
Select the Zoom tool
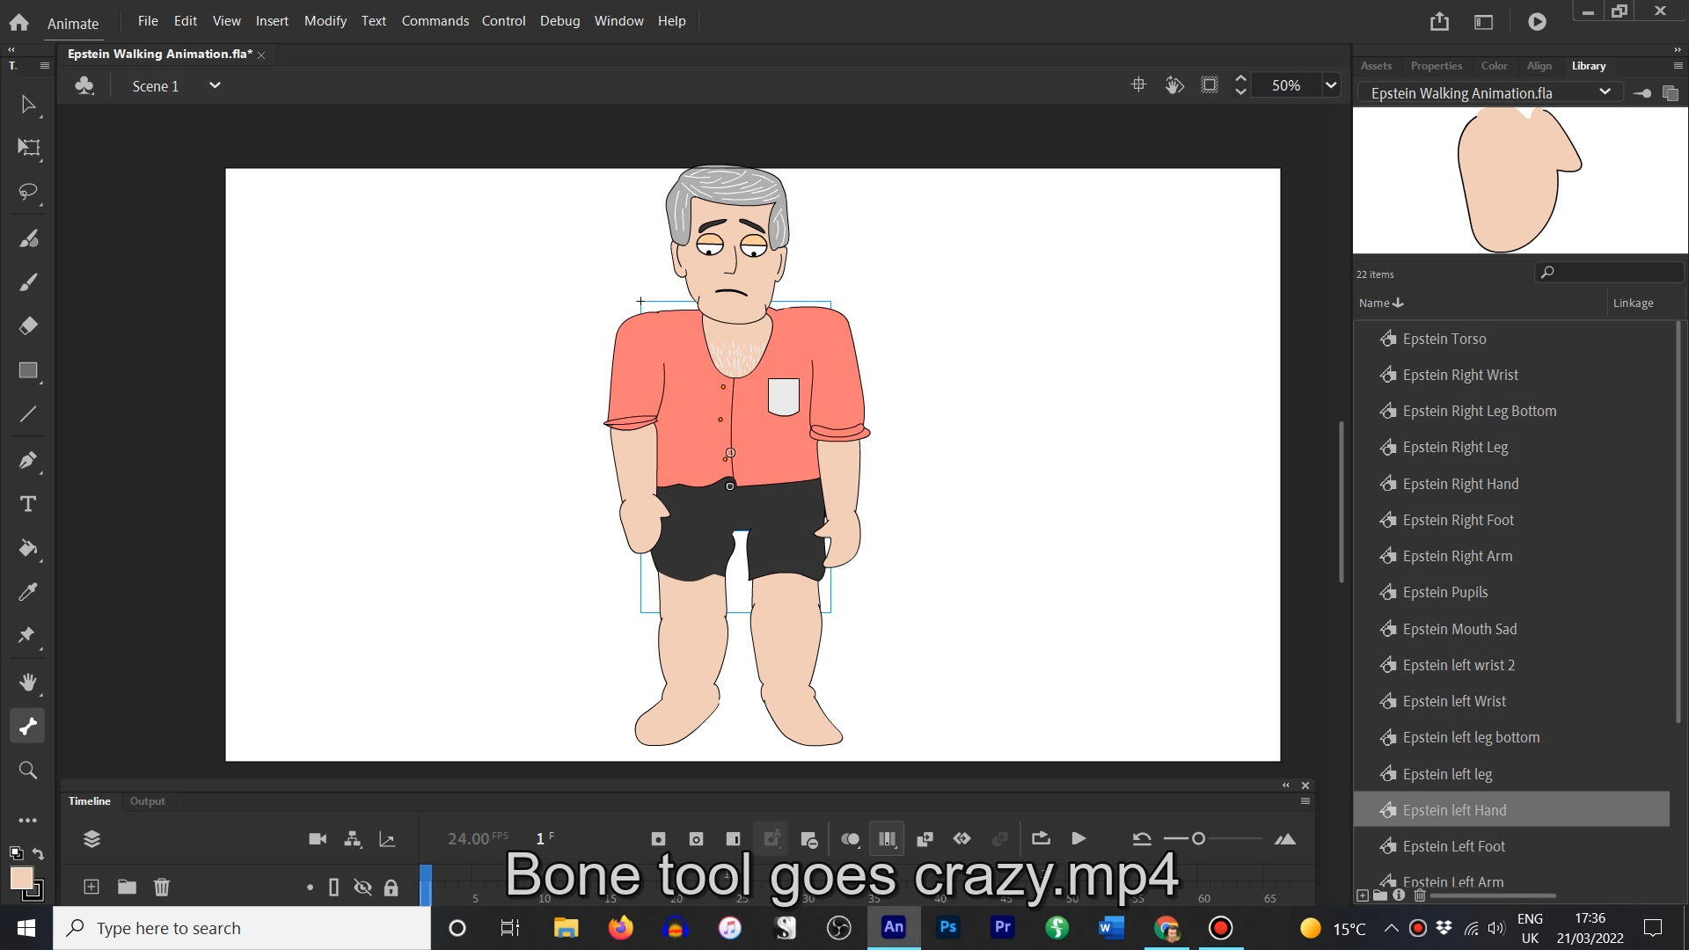tap(27, 770)
